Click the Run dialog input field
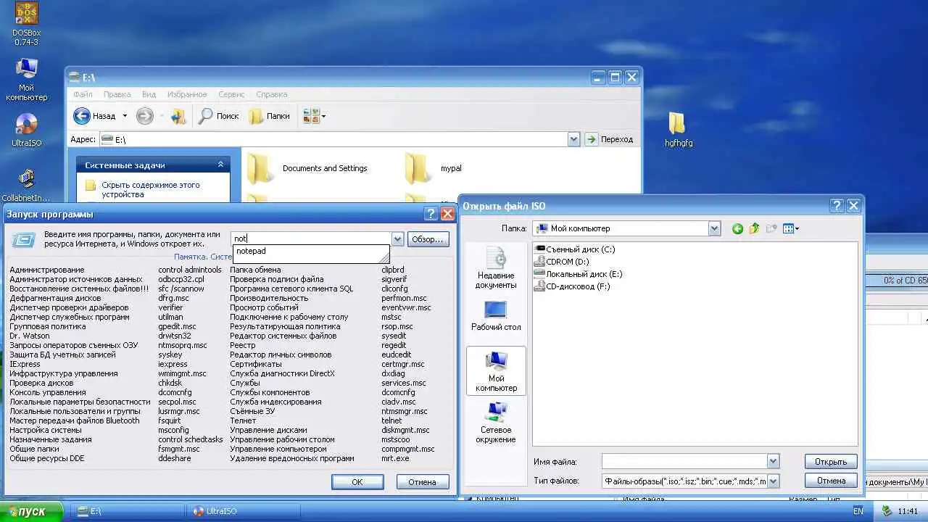Image resolution: width=928 pixels, height=522 pixels. 312,239
